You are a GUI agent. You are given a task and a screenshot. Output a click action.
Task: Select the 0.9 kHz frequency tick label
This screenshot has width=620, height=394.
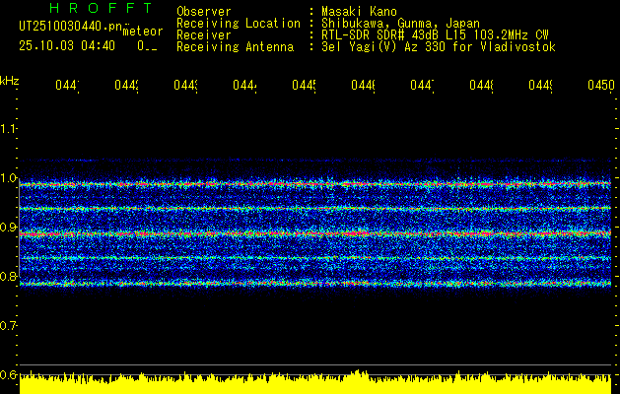[x=9, y=228]
